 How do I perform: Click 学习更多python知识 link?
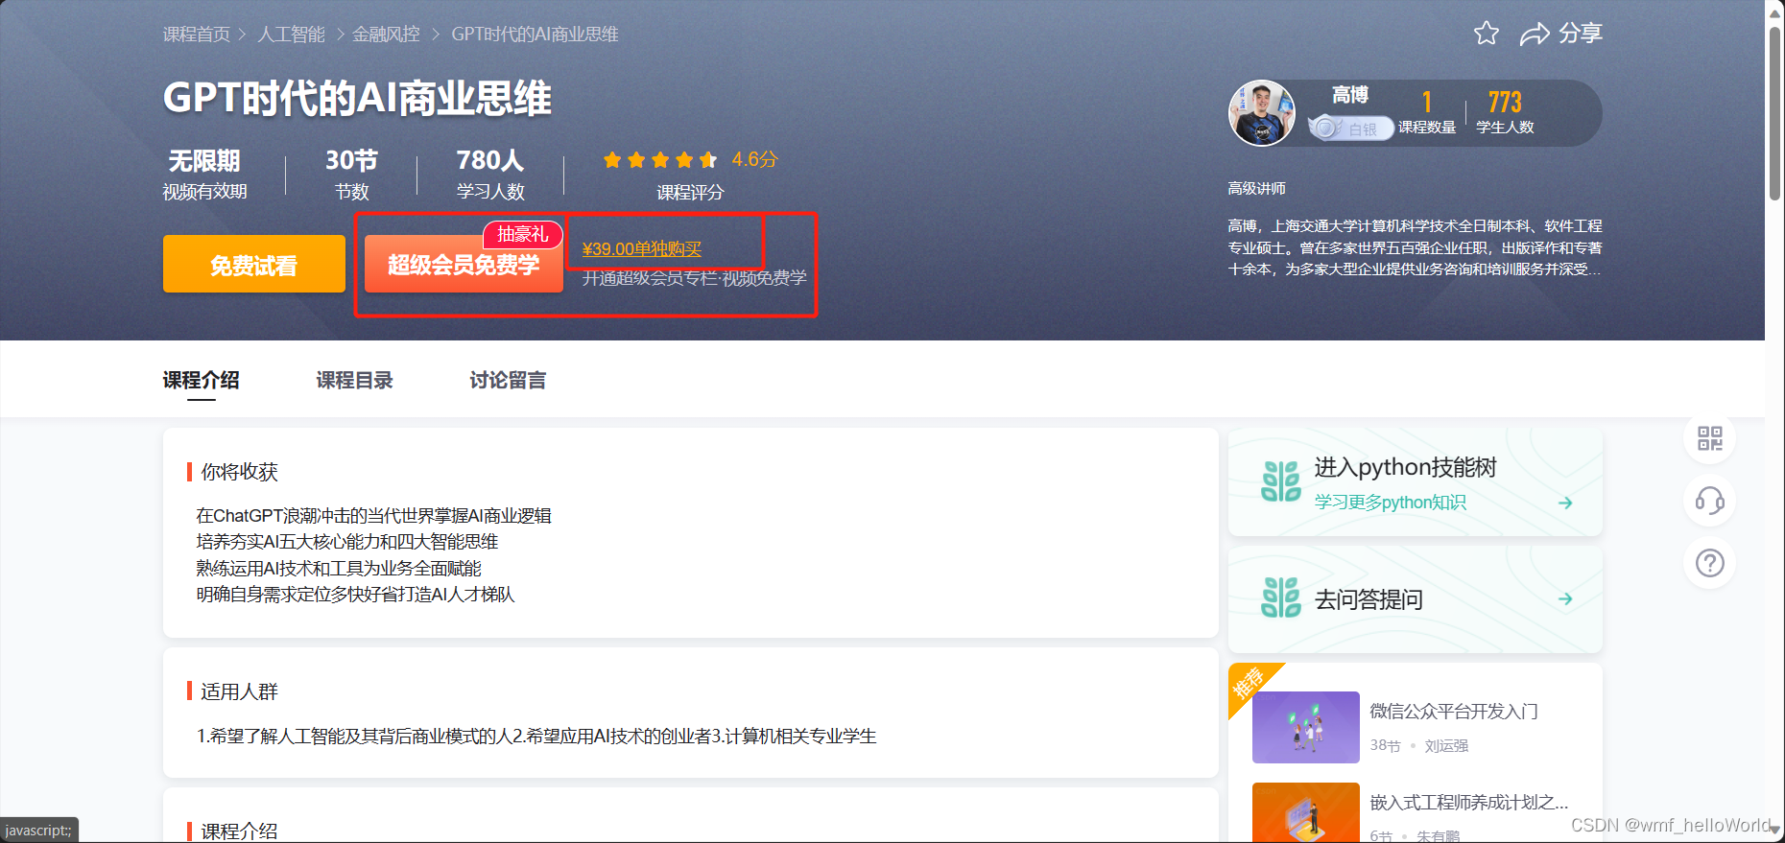click(x=1391, y=503)
